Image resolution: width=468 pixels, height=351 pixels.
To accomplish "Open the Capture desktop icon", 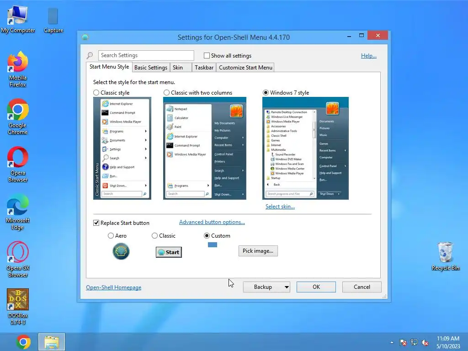I will (x=53, y=20).
